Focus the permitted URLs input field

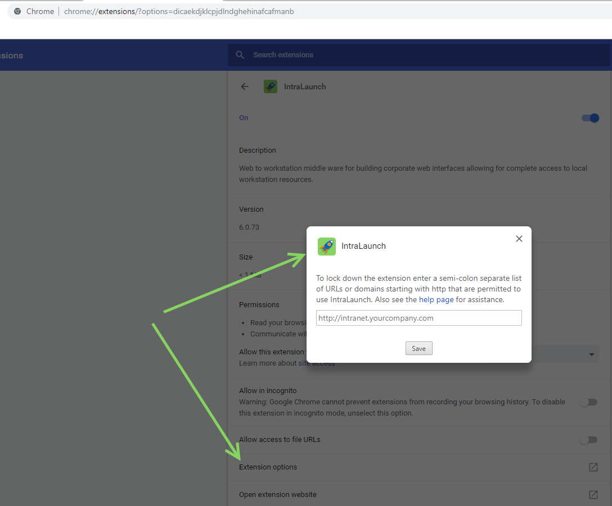[x=419, y=318]
